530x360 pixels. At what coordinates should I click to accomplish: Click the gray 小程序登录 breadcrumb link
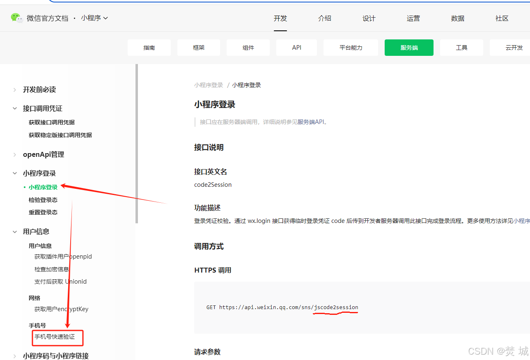(209, 85)
